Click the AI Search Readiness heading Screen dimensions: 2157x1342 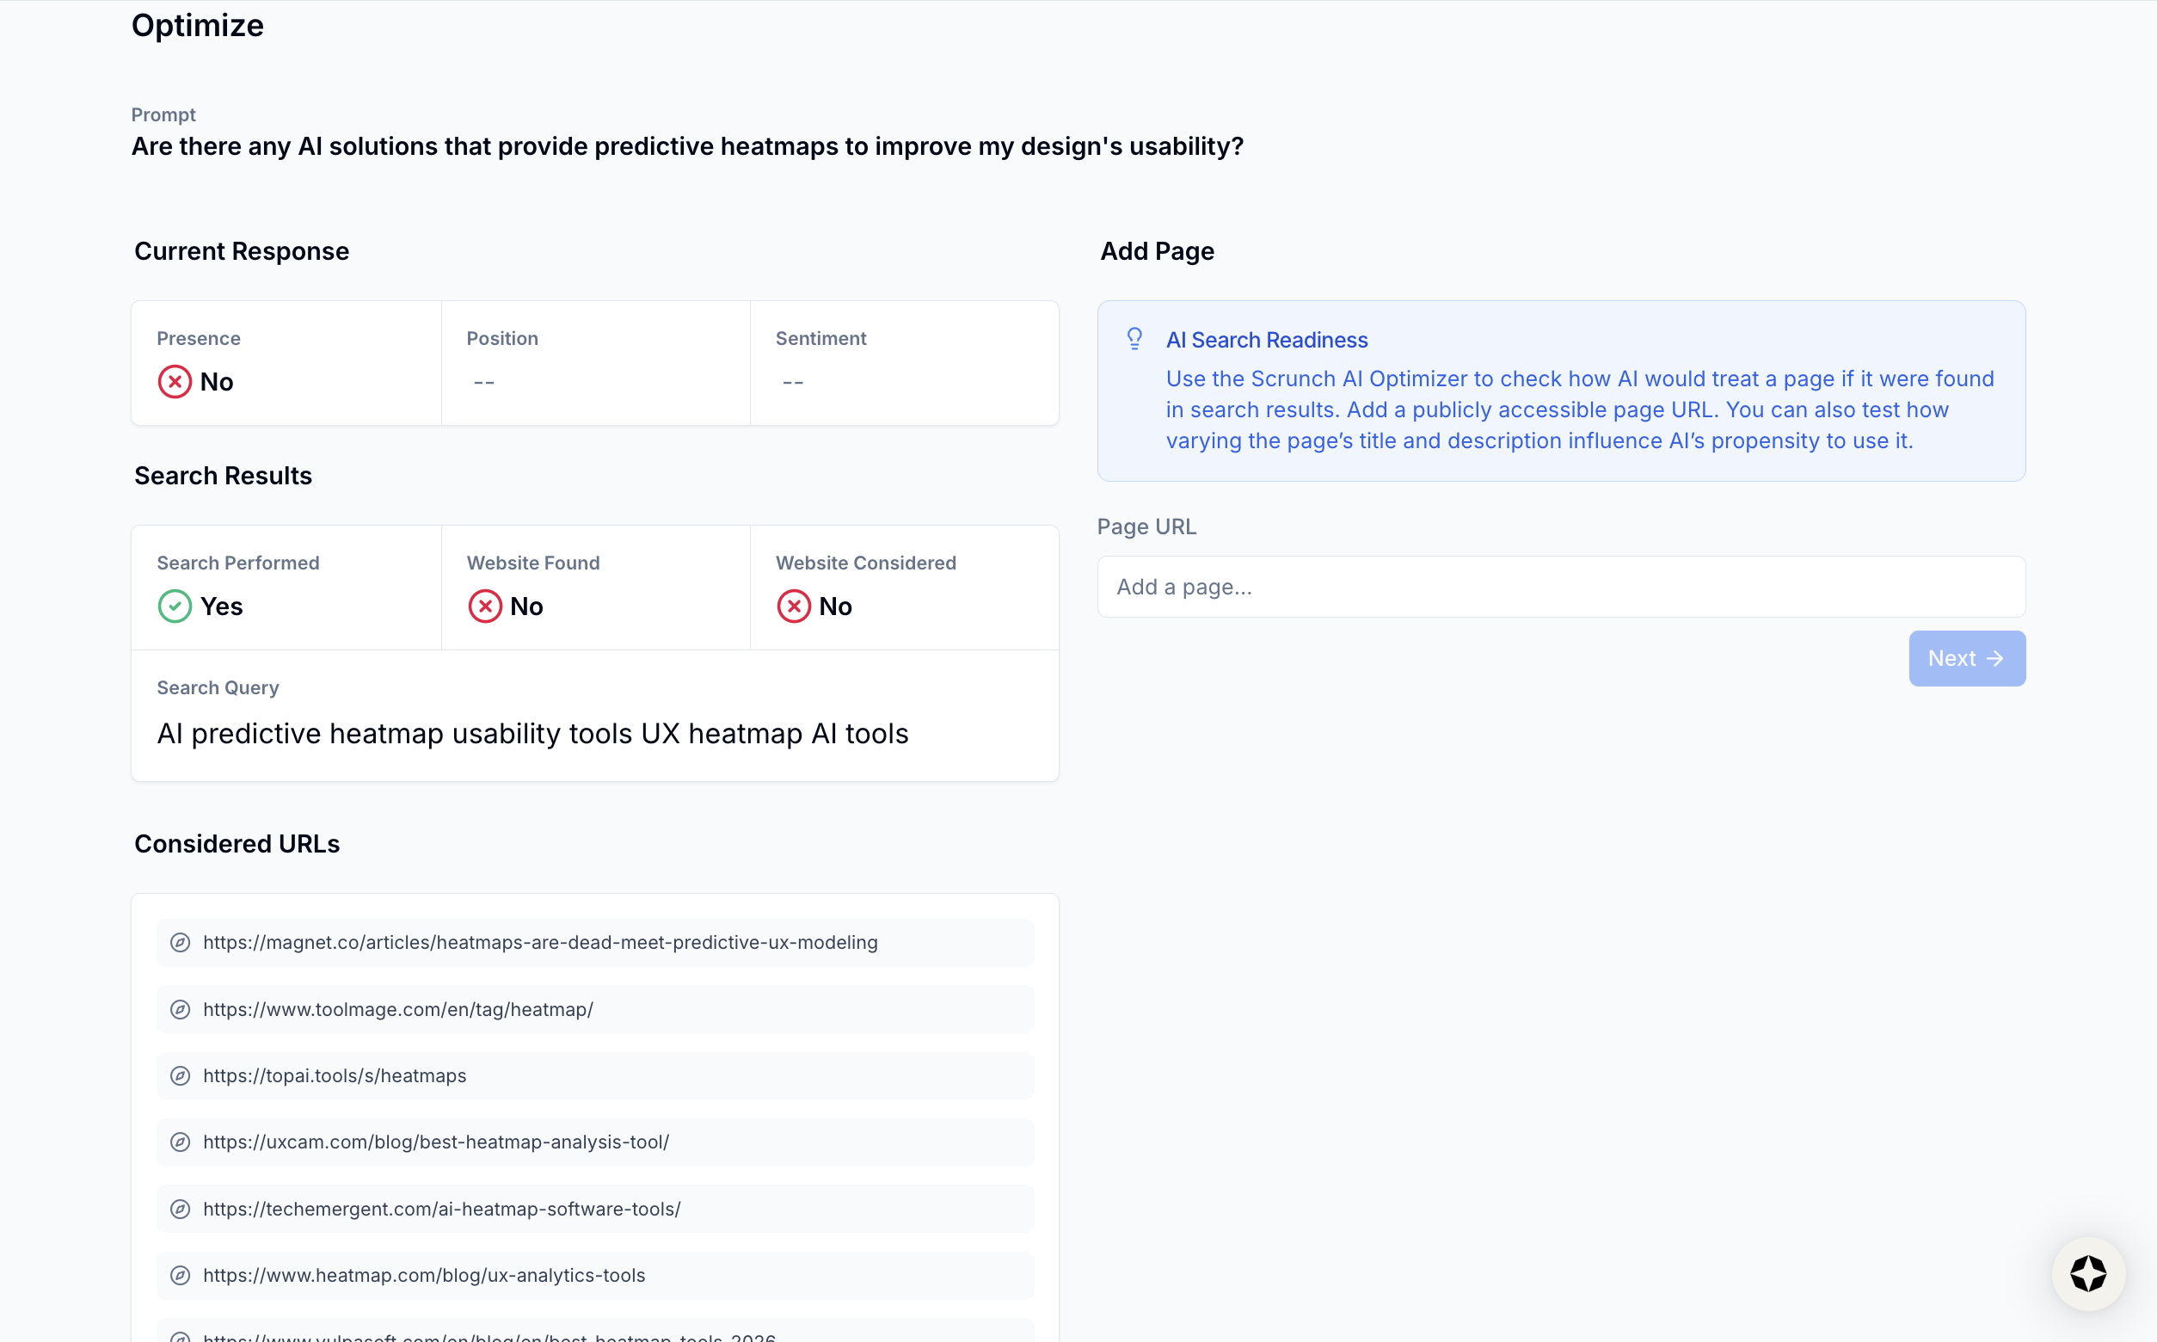pos(1266,340)
